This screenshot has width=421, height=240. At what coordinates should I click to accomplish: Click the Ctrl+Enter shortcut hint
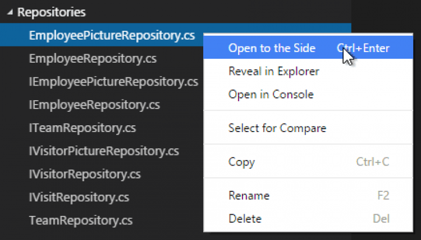tap(364, 48)
